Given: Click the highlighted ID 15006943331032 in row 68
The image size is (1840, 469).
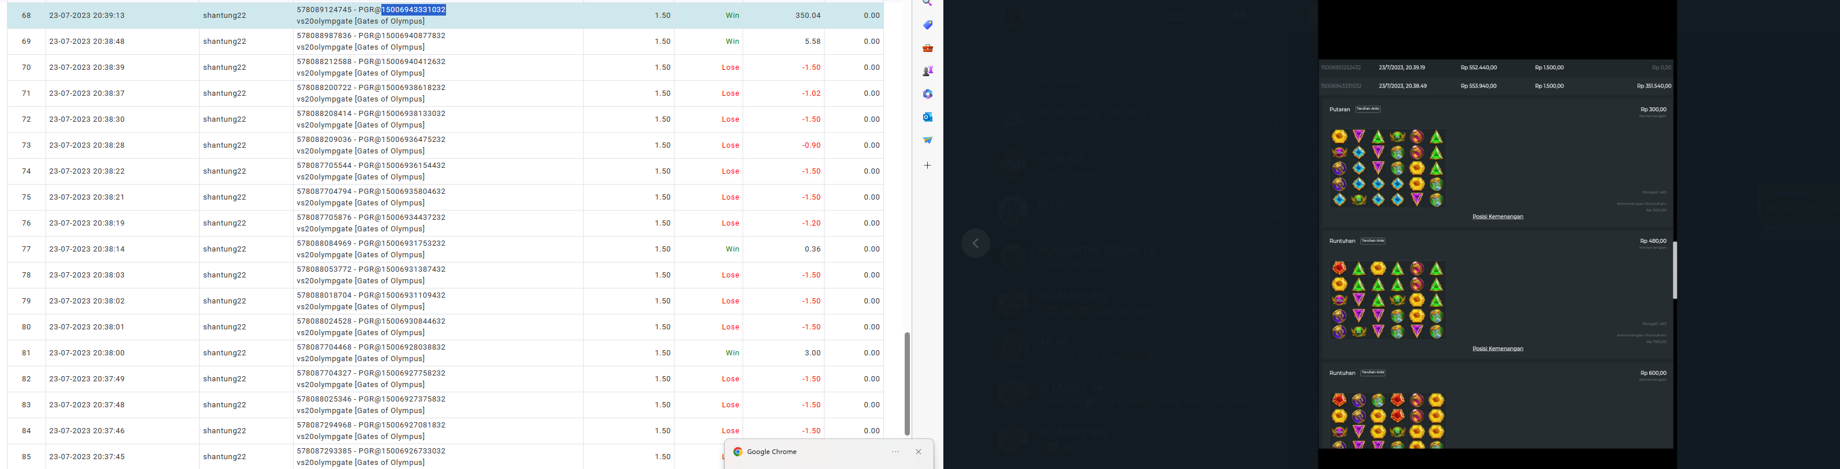Looking at the screenshot, I should click(414, 10).
